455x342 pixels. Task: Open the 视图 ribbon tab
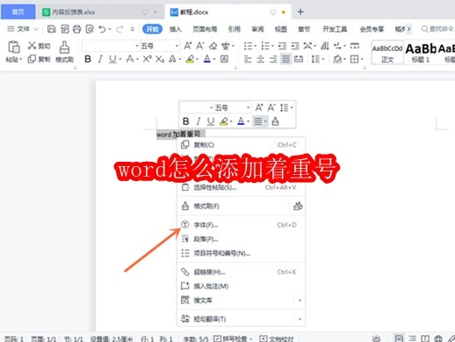(281, 29)
